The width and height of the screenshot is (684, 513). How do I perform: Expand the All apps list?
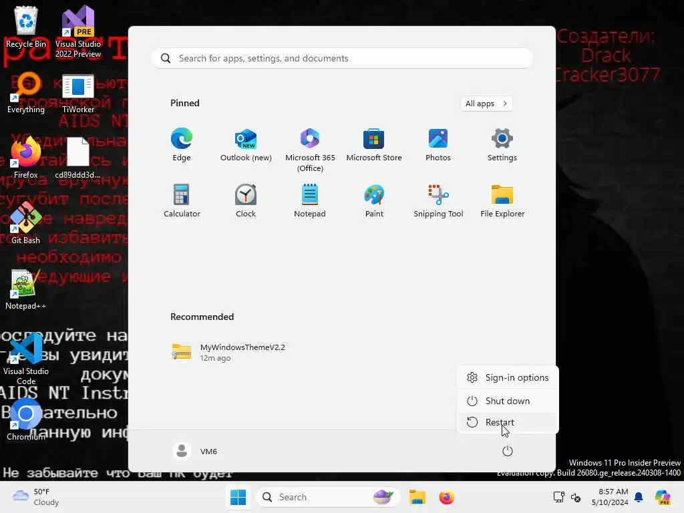486,104
